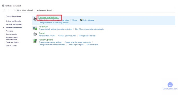The width and height of the screenshot is (181, 98).
Task: Open Programs in sidebar
Action: click(9, 31)
